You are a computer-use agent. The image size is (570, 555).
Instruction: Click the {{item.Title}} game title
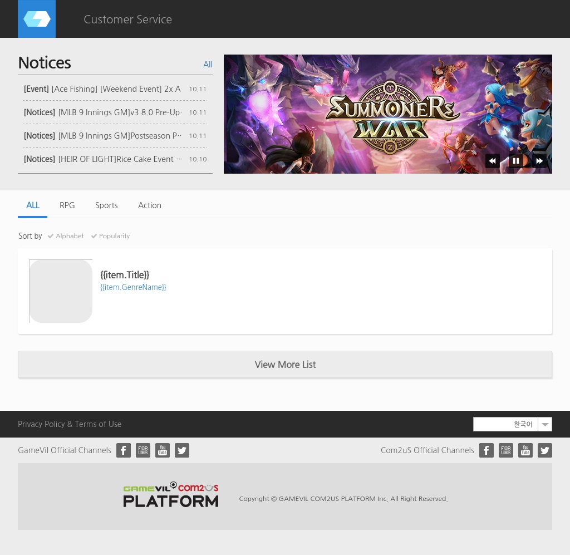(125, 275)
